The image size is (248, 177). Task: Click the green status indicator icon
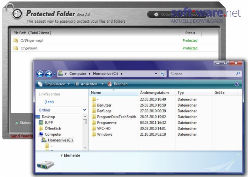click(17, 123)
